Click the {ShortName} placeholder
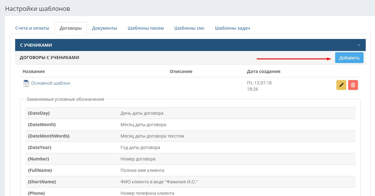375x196 pixels. 42,182
